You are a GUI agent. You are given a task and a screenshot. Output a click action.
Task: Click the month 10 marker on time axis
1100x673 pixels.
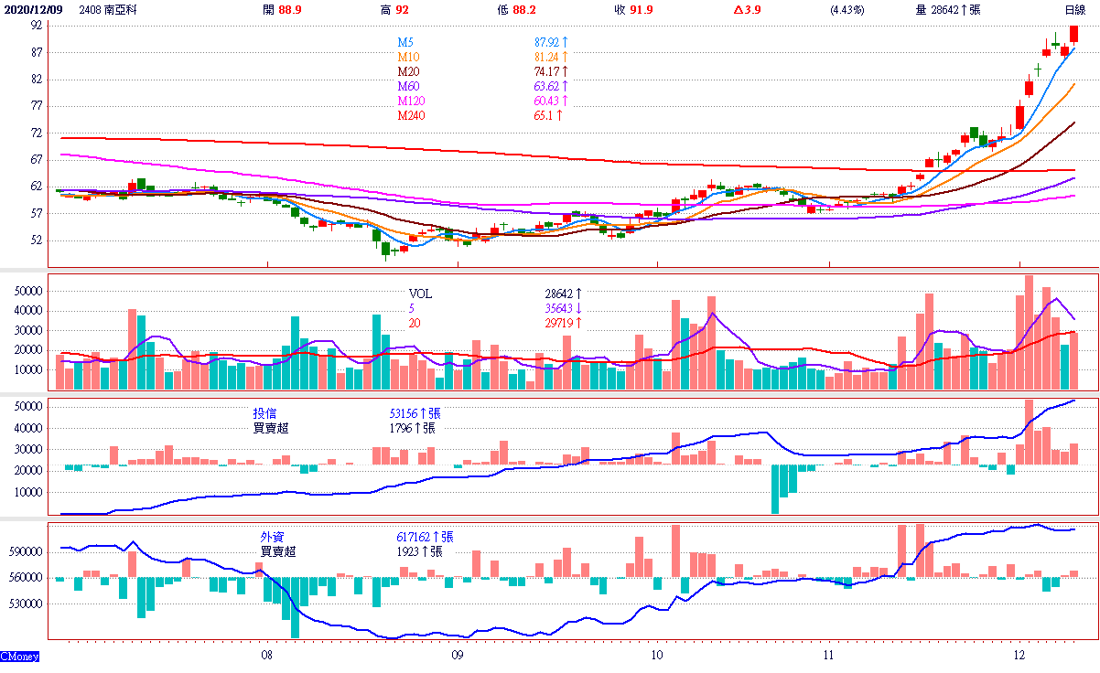click(x=656, y=656)
